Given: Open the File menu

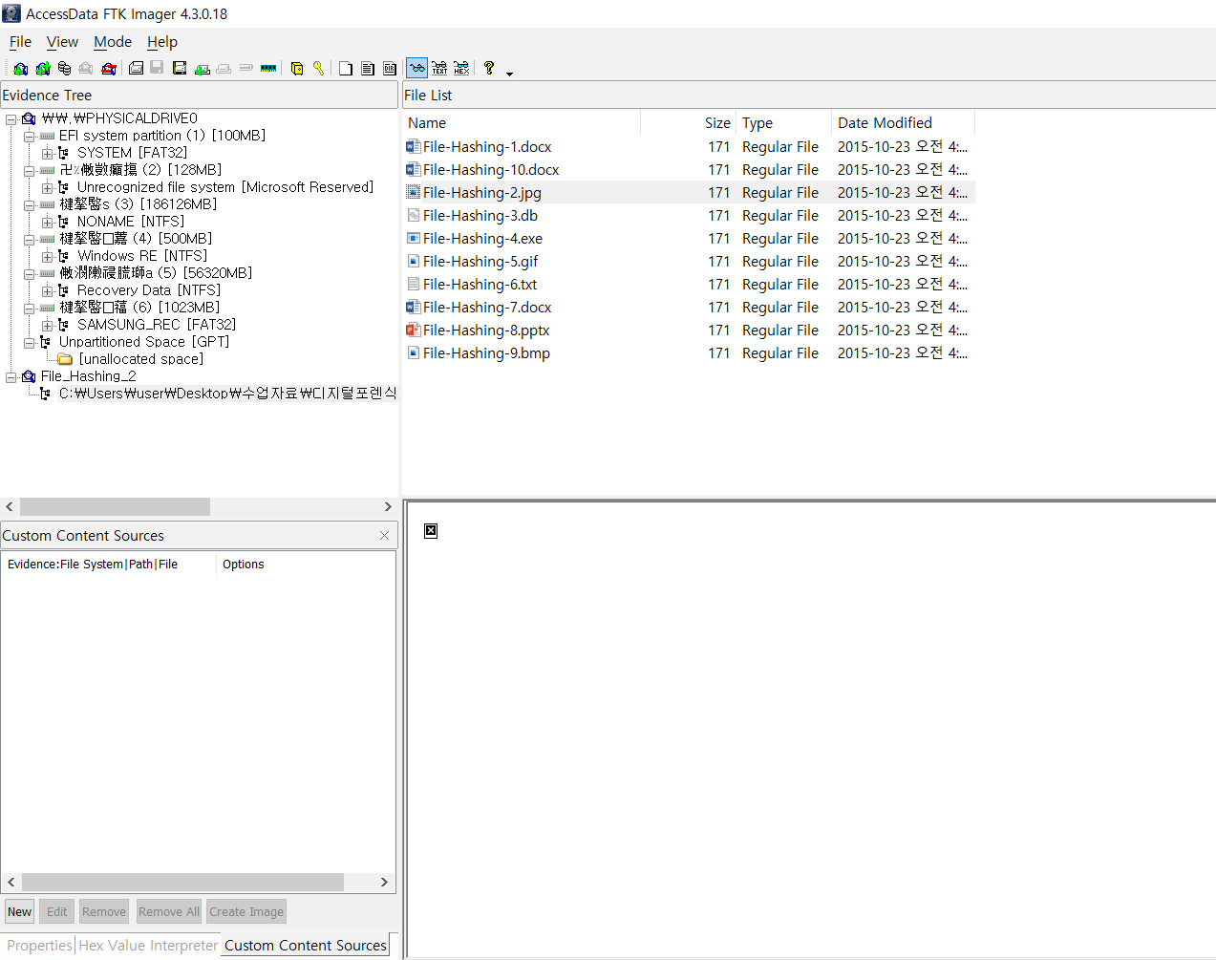Looking at the screenshot, I should (20, 42).
